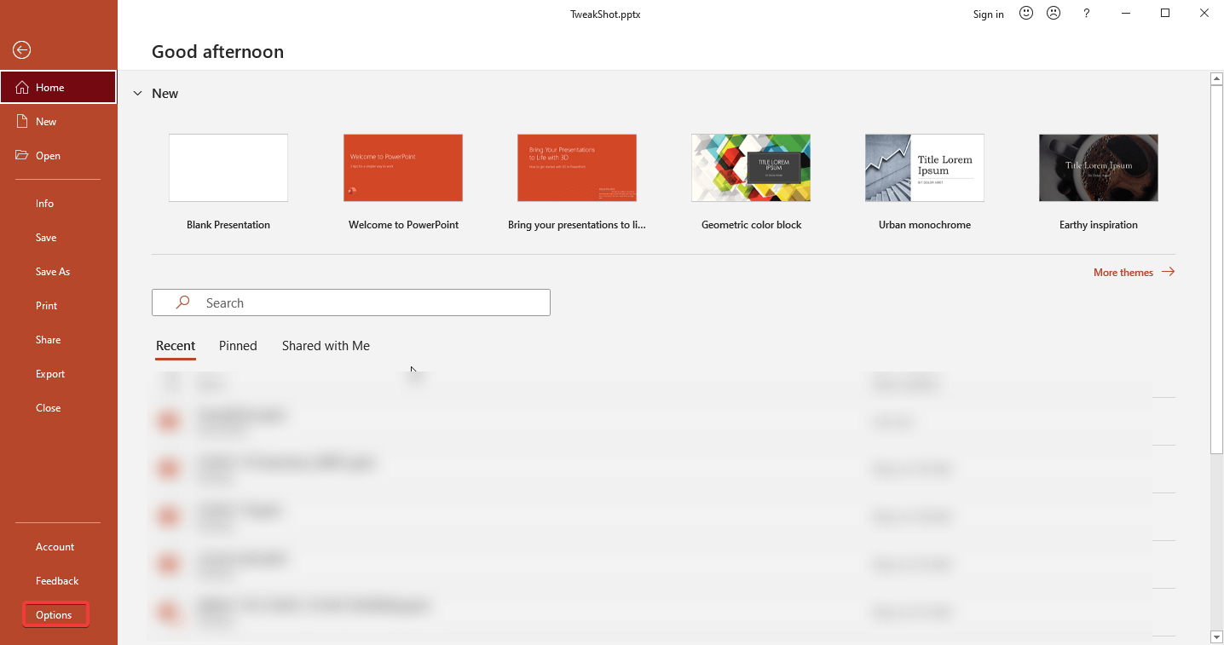Open Bring your presentations to life template

tap(577, 168)
